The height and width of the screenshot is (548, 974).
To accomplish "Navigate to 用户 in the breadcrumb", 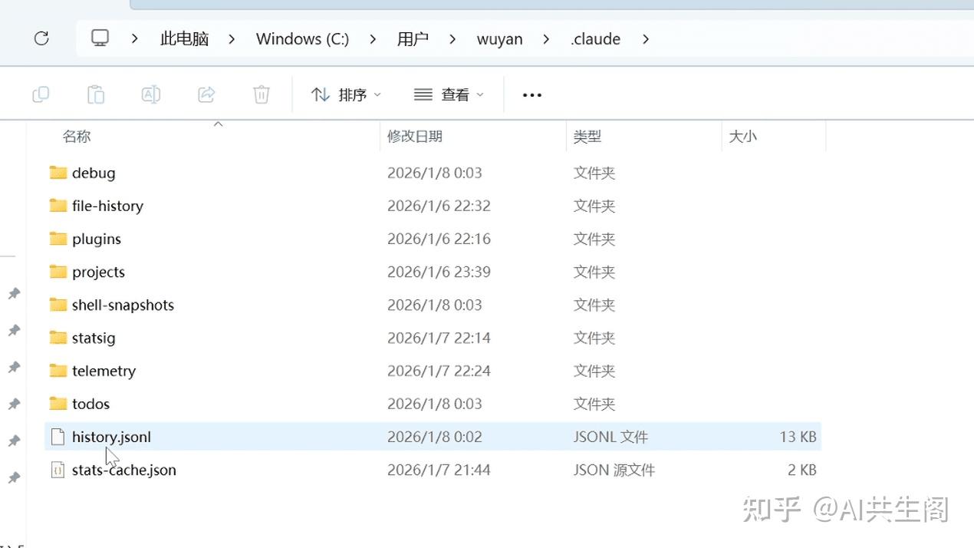I will coord(413,38).
